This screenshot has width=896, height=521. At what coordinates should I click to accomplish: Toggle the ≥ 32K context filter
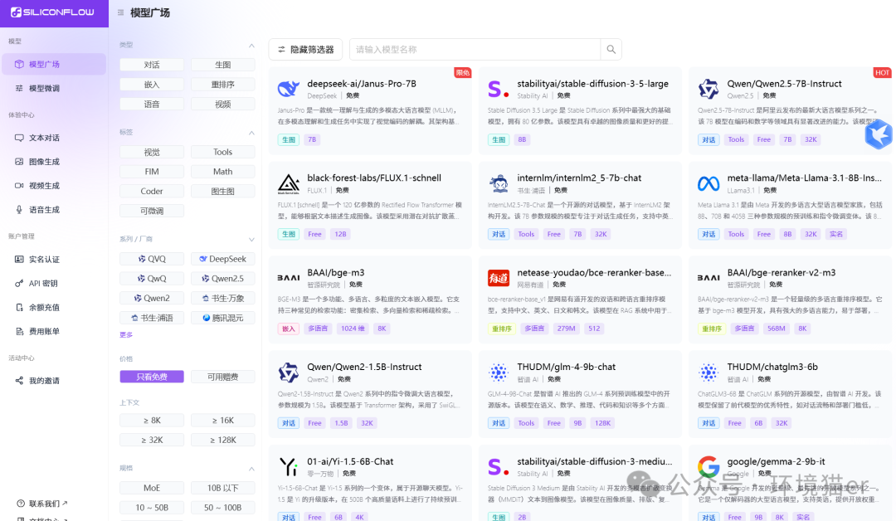152,440
